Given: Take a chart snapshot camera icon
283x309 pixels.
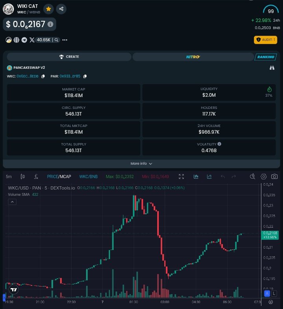Looking at the screenshot, I should click(274, 177).
